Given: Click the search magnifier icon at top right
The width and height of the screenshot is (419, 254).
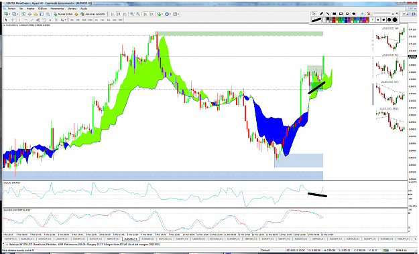Looking at the screenshot, I should point(408,14).
